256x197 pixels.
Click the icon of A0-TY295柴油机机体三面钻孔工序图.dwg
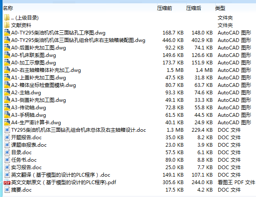(x=7, y=33)
